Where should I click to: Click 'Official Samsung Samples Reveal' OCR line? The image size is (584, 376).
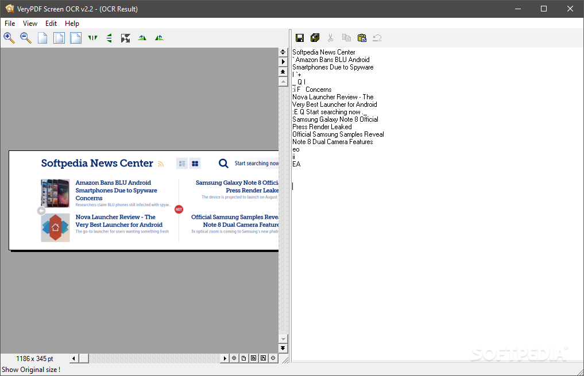point(338,134)
